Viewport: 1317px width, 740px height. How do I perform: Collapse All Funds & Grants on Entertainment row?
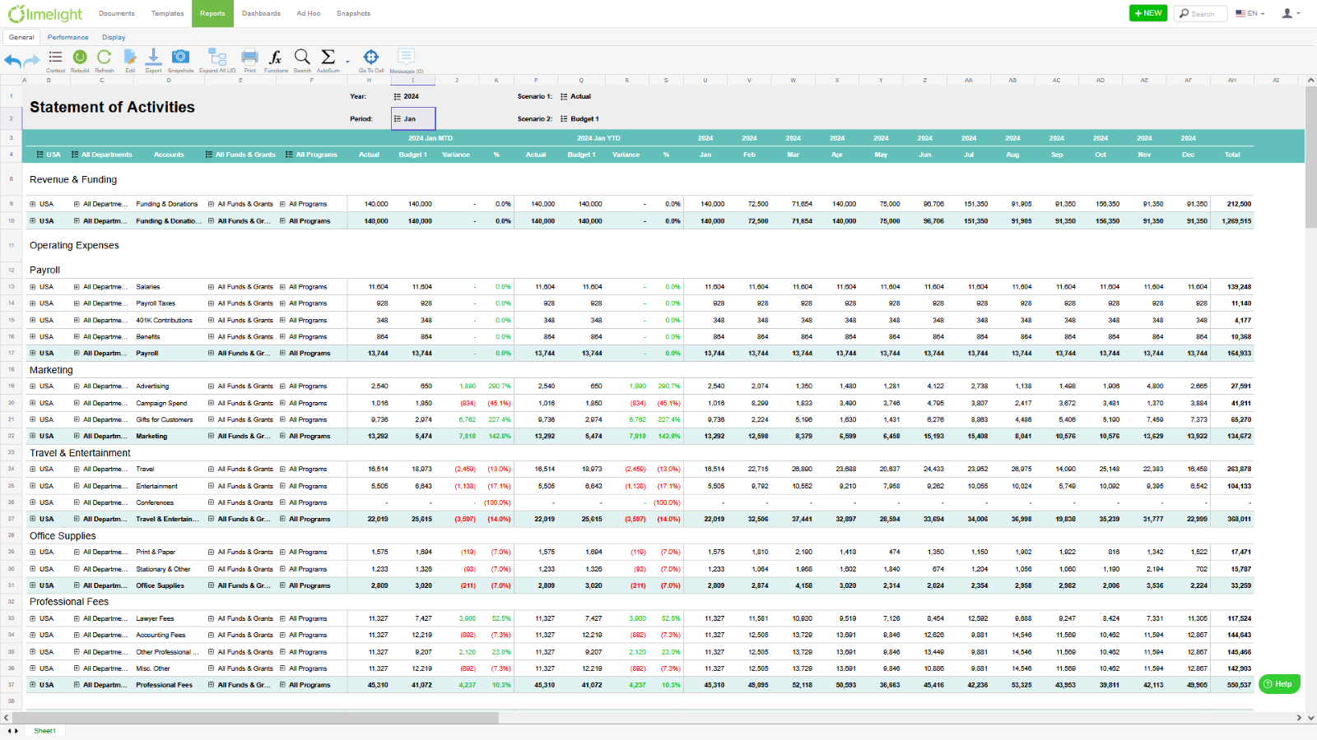pyautogui.click(x=211, y=486)
